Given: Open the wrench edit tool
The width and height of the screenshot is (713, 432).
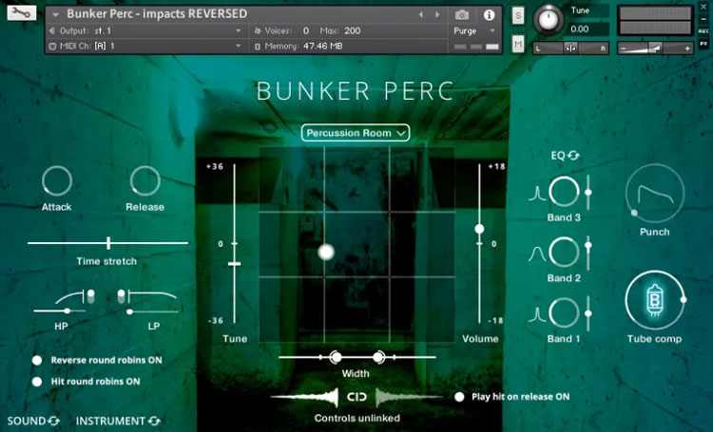Looking at the screenshot, I should coord(21,12).
